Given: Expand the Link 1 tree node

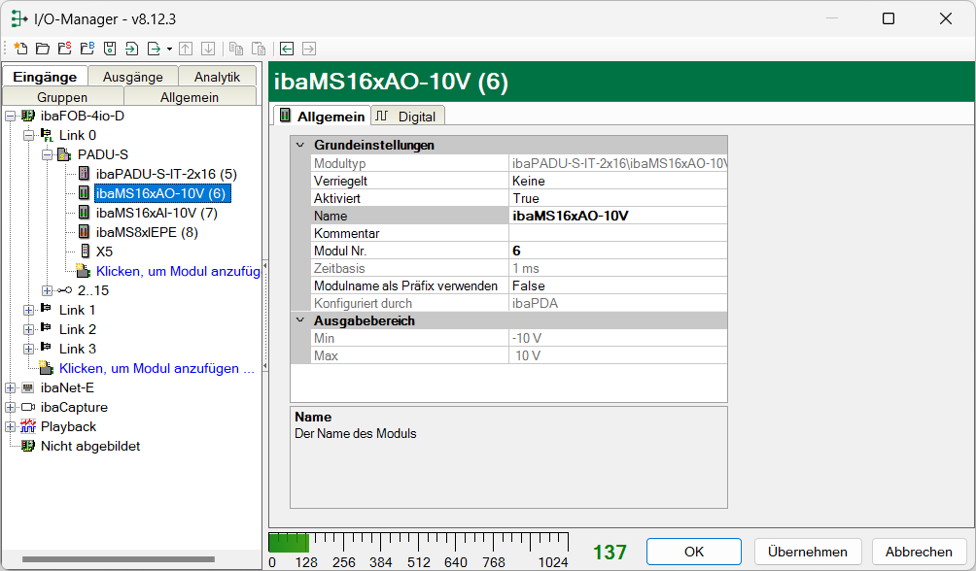Looking at the screenshot, I should tap(28, 310).
